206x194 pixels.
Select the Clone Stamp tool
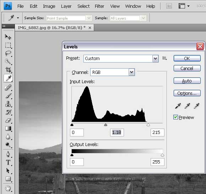point(8,104)
